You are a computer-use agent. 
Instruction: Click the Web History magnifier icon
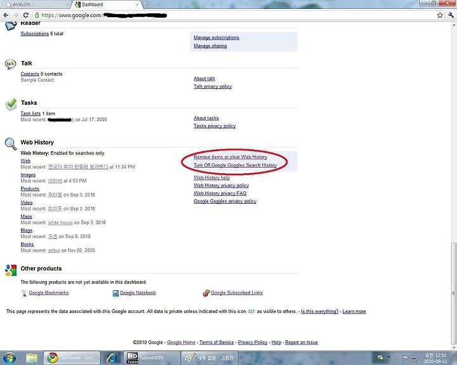[x=11, y=144]
